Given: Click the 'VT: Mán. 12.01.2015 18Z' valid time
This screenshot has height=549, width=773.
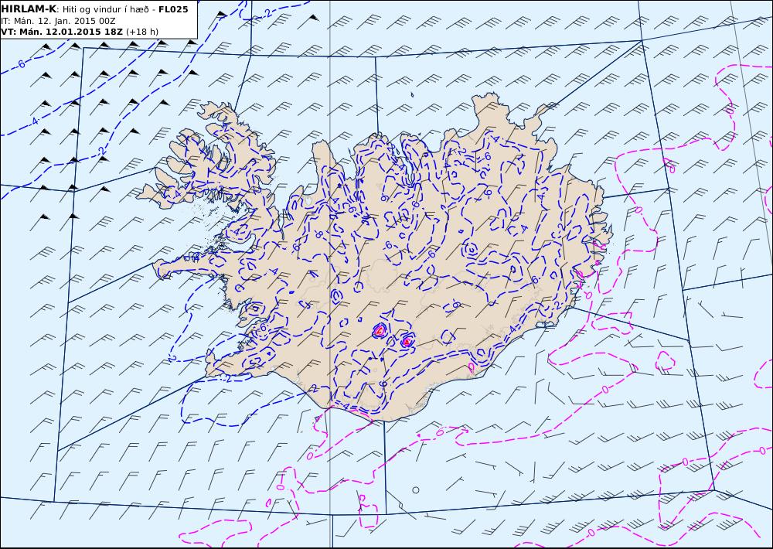Looking at the screenshot, I should tap(62, 32).
